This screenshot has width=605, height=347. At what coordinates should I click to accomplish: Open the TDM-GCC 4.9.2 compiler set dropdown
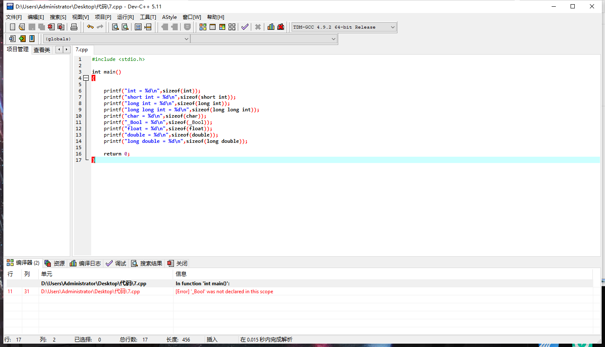(x=344, y=27)
